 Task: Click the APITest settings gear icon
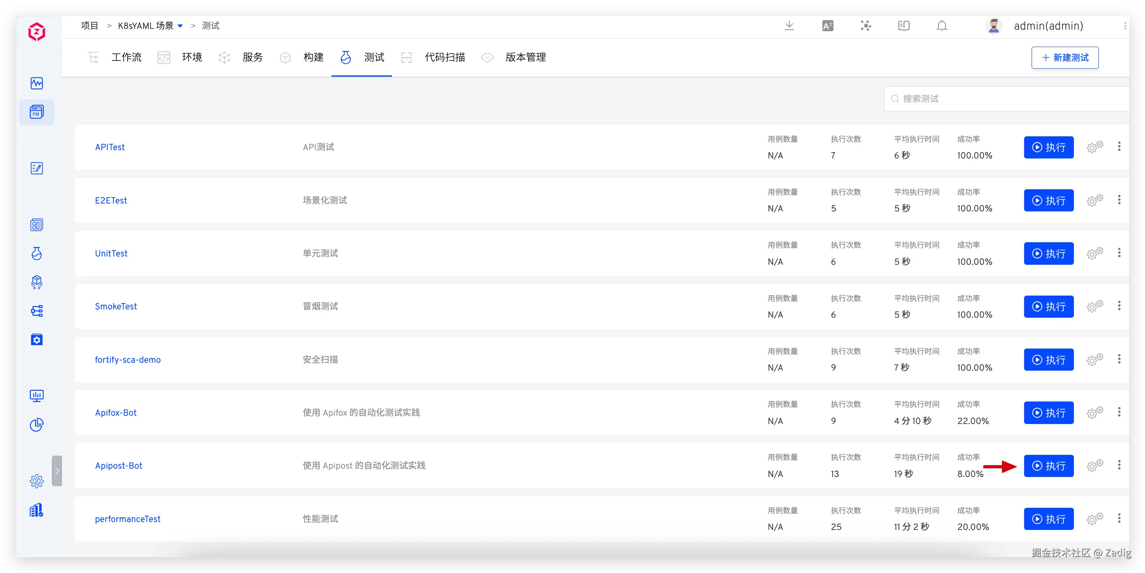pos(1095,147)
